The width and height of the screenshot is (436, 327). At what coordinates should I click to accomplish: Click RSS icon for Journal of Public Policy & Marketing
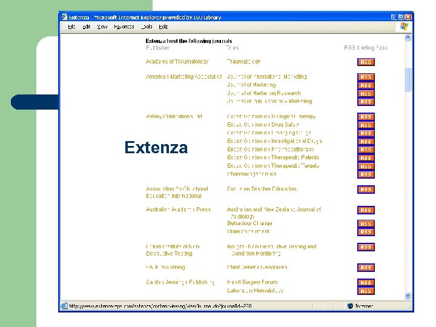pyautogui.click(x=366, y=102)
